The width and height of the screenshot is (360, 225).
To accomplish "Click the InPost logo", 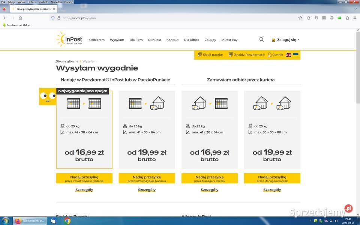I will point(69,39).
